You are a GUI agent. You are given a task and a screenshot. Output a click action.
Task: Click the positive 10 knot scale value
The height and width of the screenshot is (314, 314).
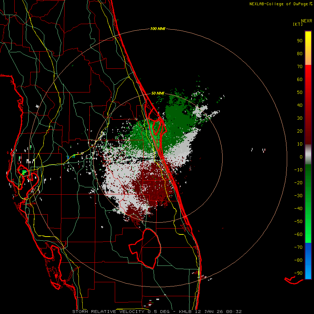pos(300,144)
